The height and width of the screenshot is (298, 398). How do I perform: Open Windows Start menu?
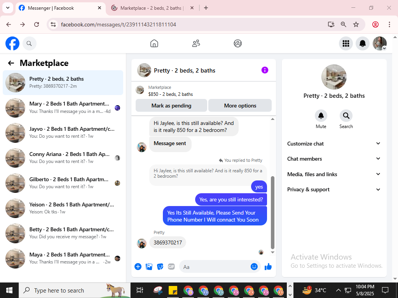point(9,290)
